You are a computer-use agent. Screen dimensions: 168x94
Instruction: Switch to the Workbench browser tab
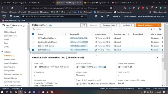click(x=41, y=3)
